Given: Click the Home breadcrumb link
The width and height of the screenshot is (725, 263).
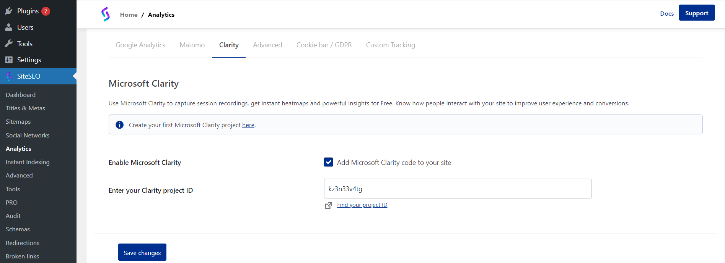Looking at the screenshot, I should (x=129, y=15).
